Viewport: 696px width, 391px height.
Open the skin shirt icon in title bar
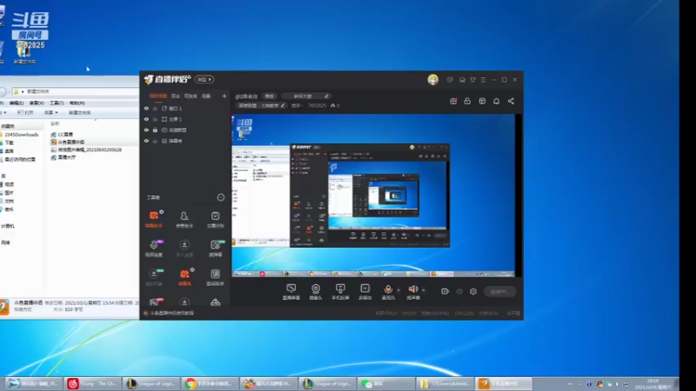tap(472, 80)
